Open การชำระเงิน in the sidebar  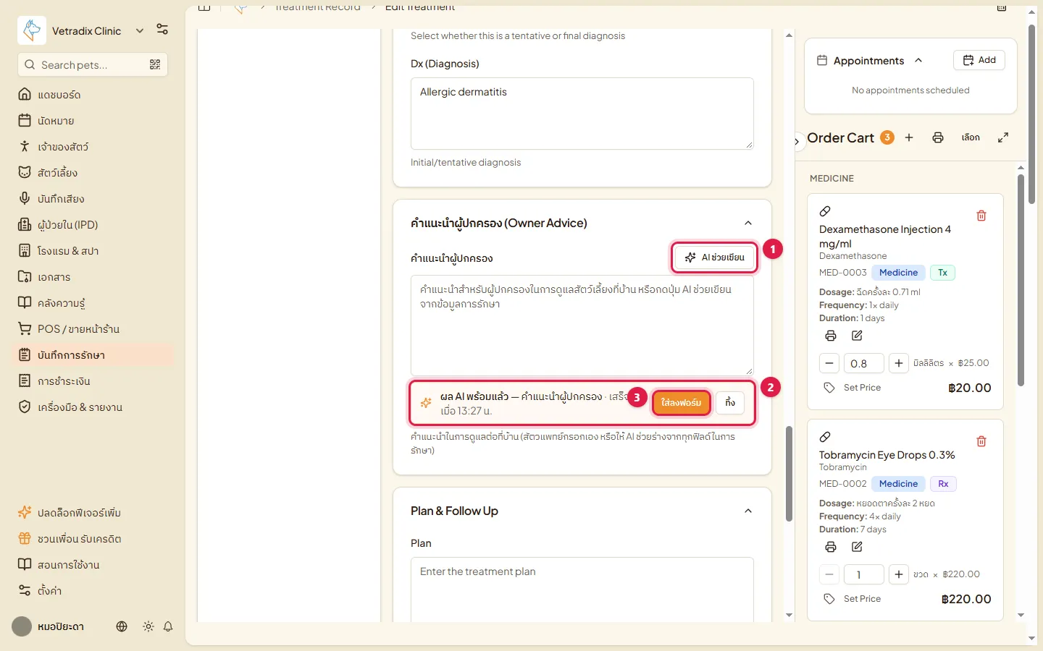tap(93, 381)
